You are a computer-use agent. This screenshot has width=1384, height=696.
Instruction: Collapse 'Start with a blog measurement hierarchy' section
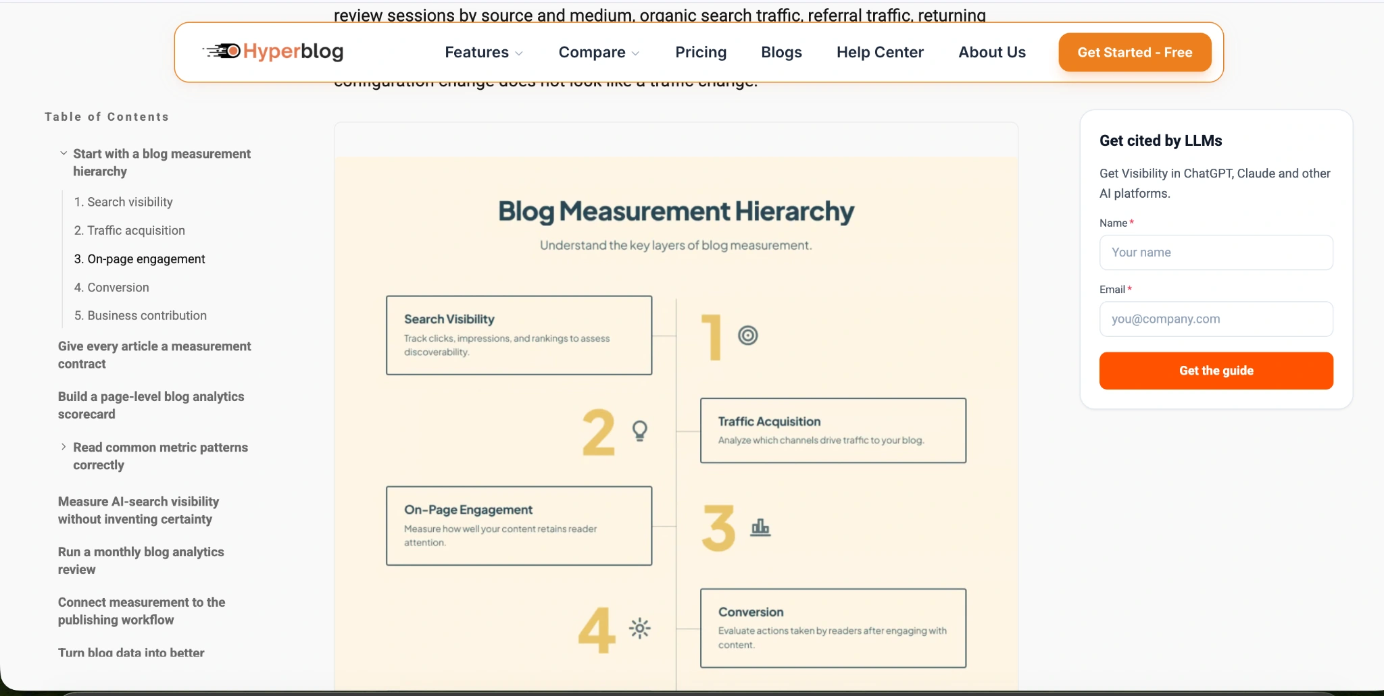click(x=64, y=153)
